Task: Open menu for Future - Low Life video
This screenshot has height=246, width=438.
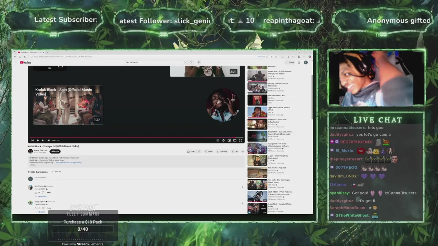Action: click(x=294, y=72)
